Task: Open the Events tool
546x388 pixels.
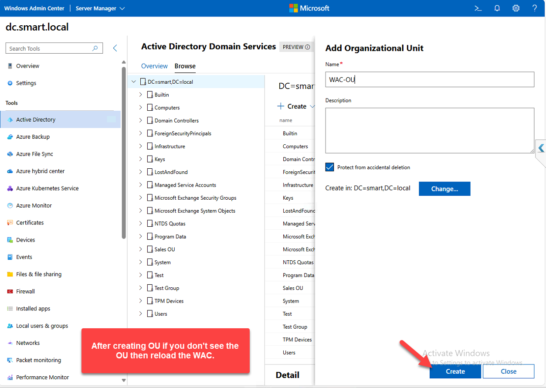Action: click(24, 257)
